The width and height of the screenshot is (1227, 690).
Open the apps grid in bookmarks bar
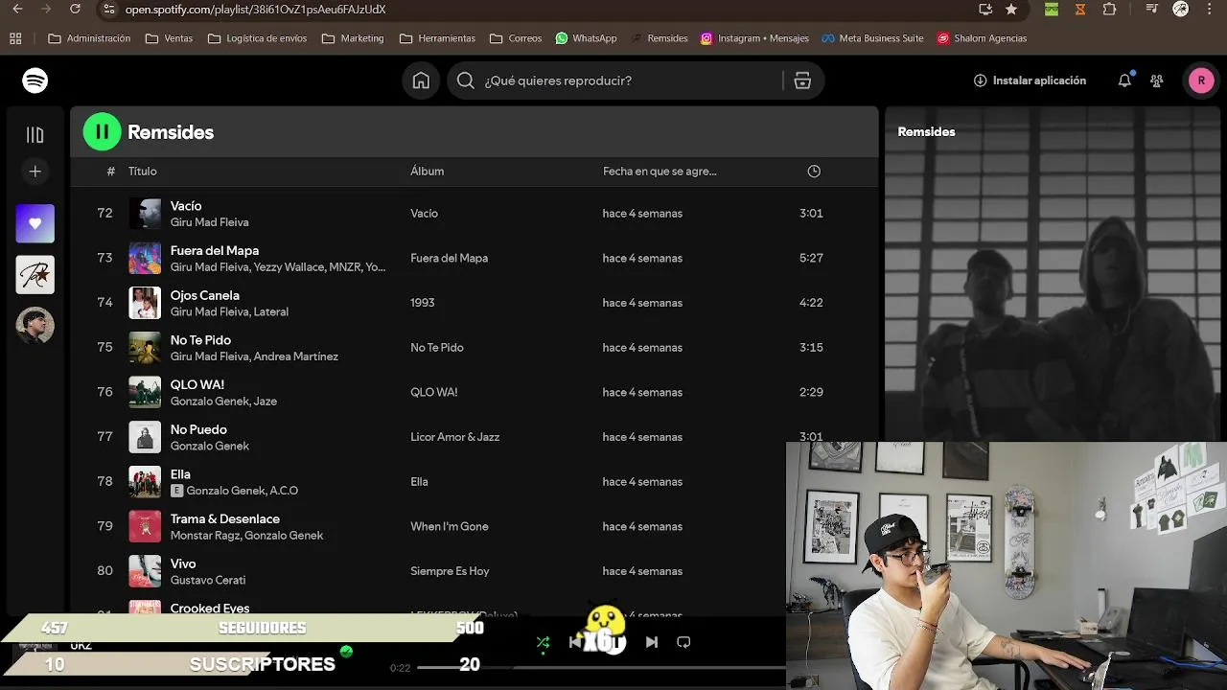[x=15, y=38]
